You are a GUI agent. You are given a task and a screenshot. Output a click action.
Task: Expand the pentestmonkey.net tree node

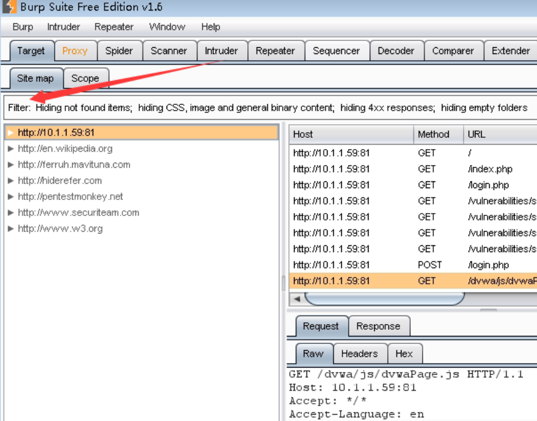pyautogui.click(x=11, y=196)
